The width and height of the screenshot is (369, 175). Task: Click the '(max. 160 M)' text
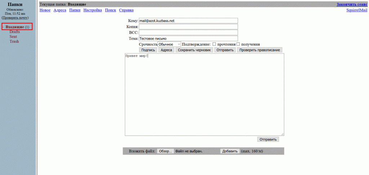[x=252, y=151]
